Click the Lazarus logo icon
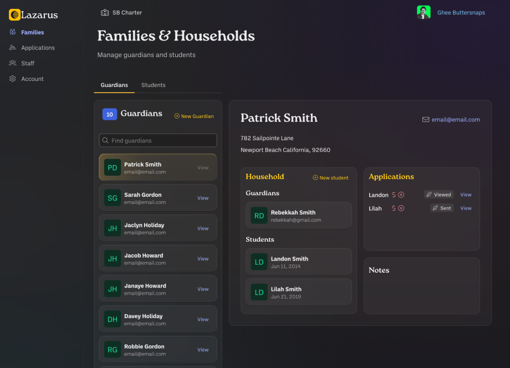 [x=15, y=15]
